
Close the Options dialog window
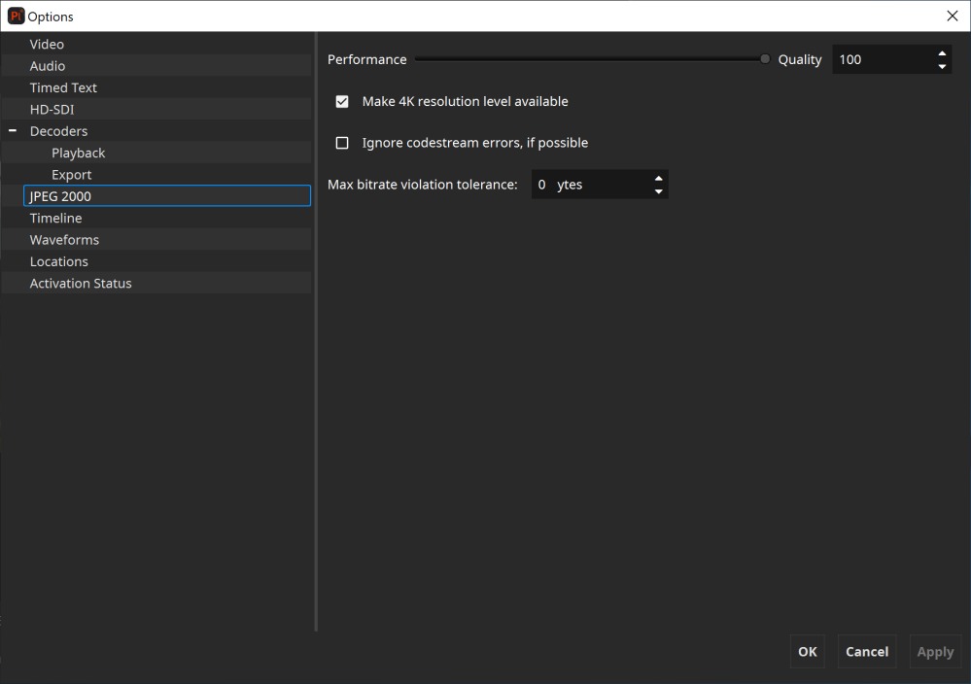[x=952, y=16]
